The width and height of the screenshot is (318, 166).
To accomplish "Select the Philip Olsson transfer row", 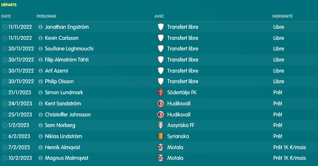I will 159,81.
